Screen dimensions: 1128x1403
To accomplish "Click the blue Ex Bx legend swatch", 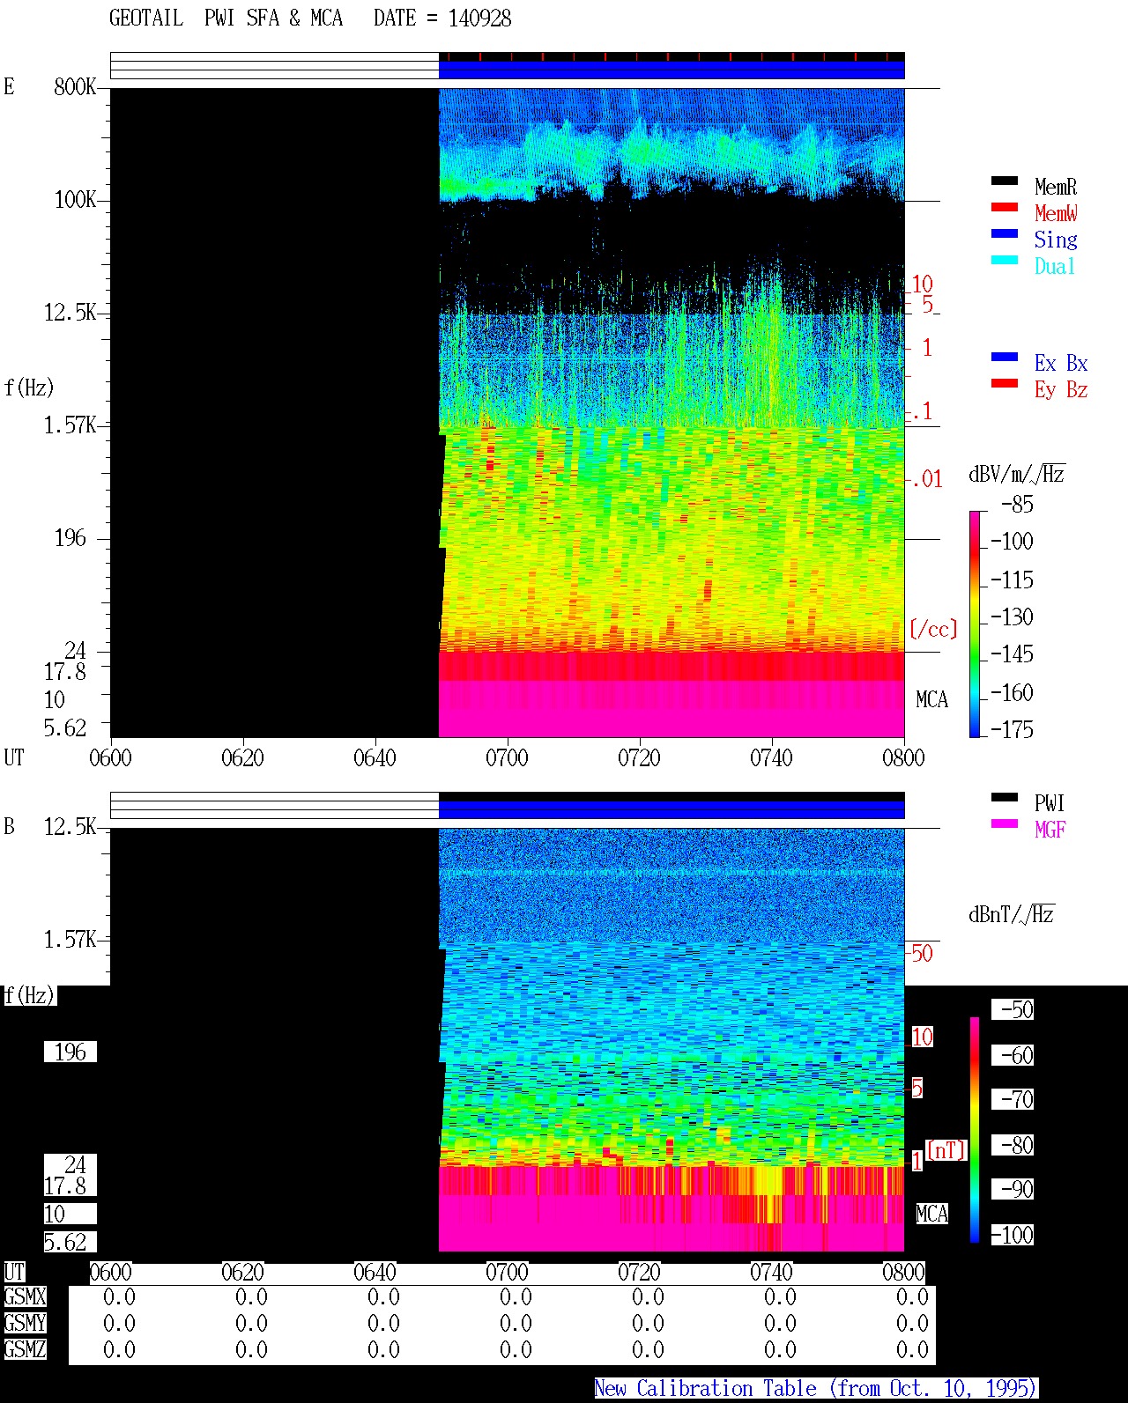I will click(x=1005, y=357).
